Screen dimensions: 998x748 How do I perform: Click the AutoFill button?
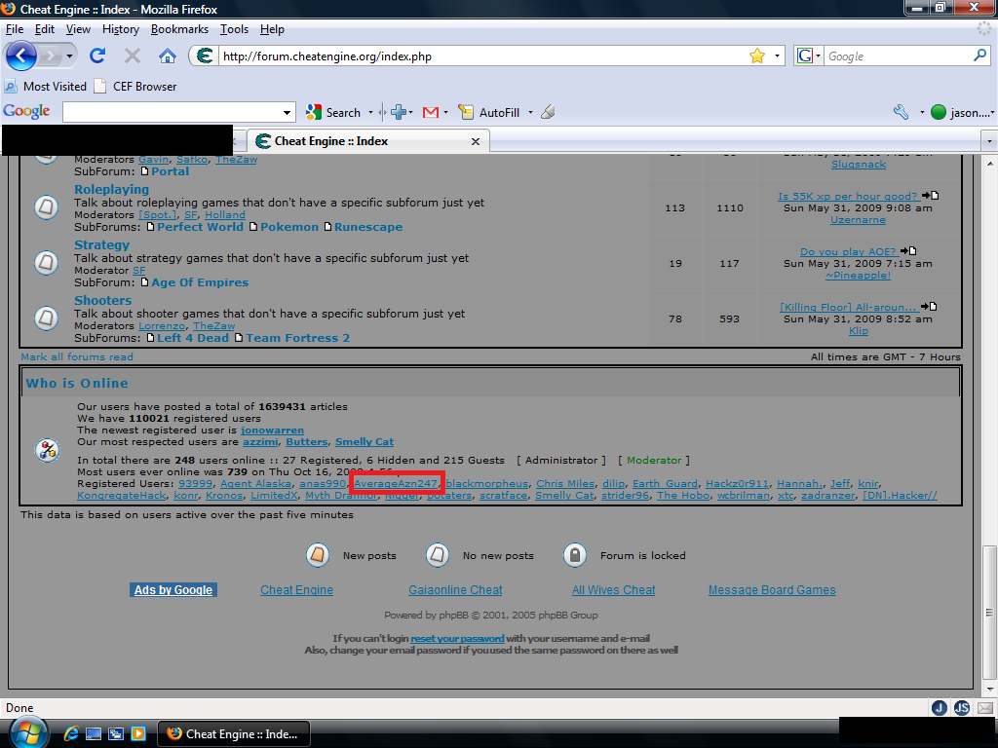[x=489, y=113]
